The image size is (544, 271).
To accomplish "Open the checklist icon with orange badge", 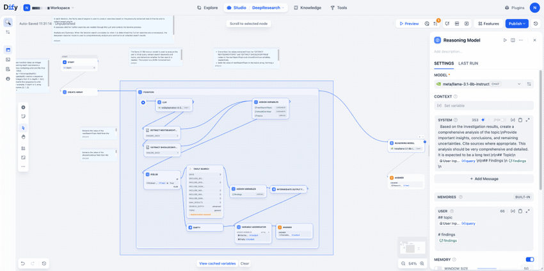I will click(x=436, y=24).
